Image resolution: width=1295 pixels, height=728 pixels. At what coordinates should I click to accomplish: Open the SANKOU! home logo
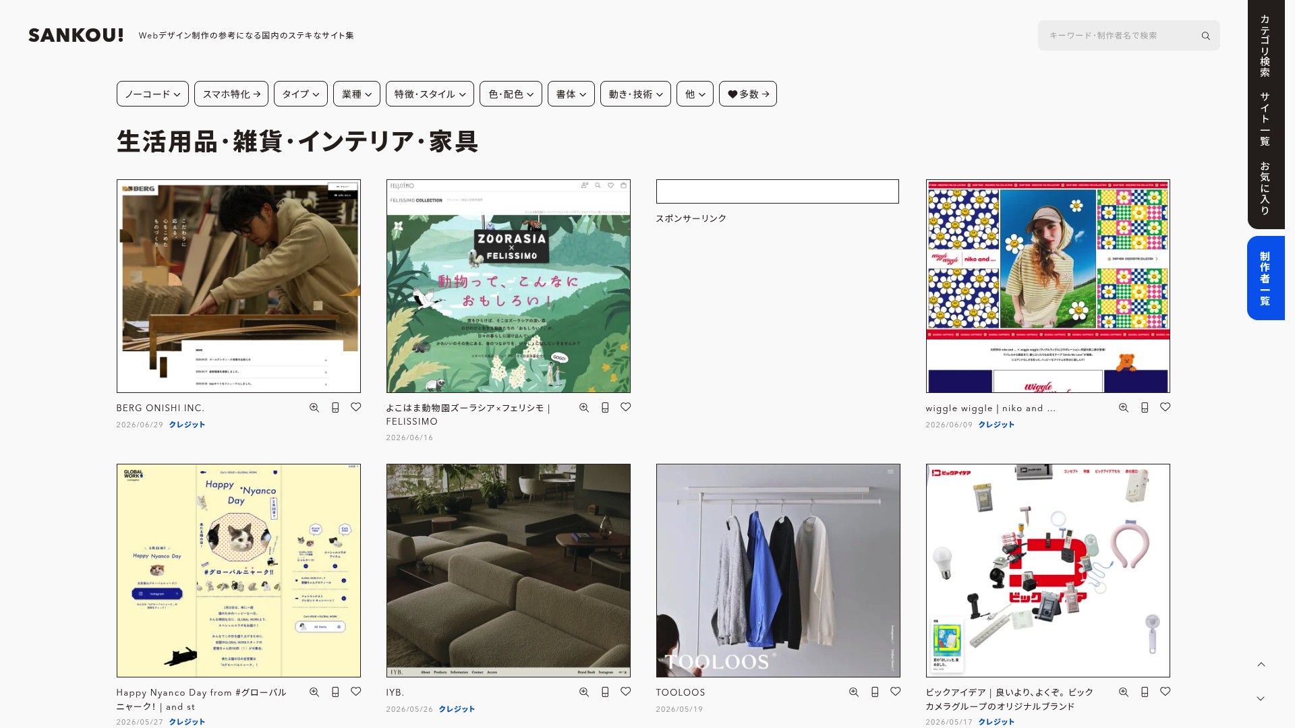[76, 36]
